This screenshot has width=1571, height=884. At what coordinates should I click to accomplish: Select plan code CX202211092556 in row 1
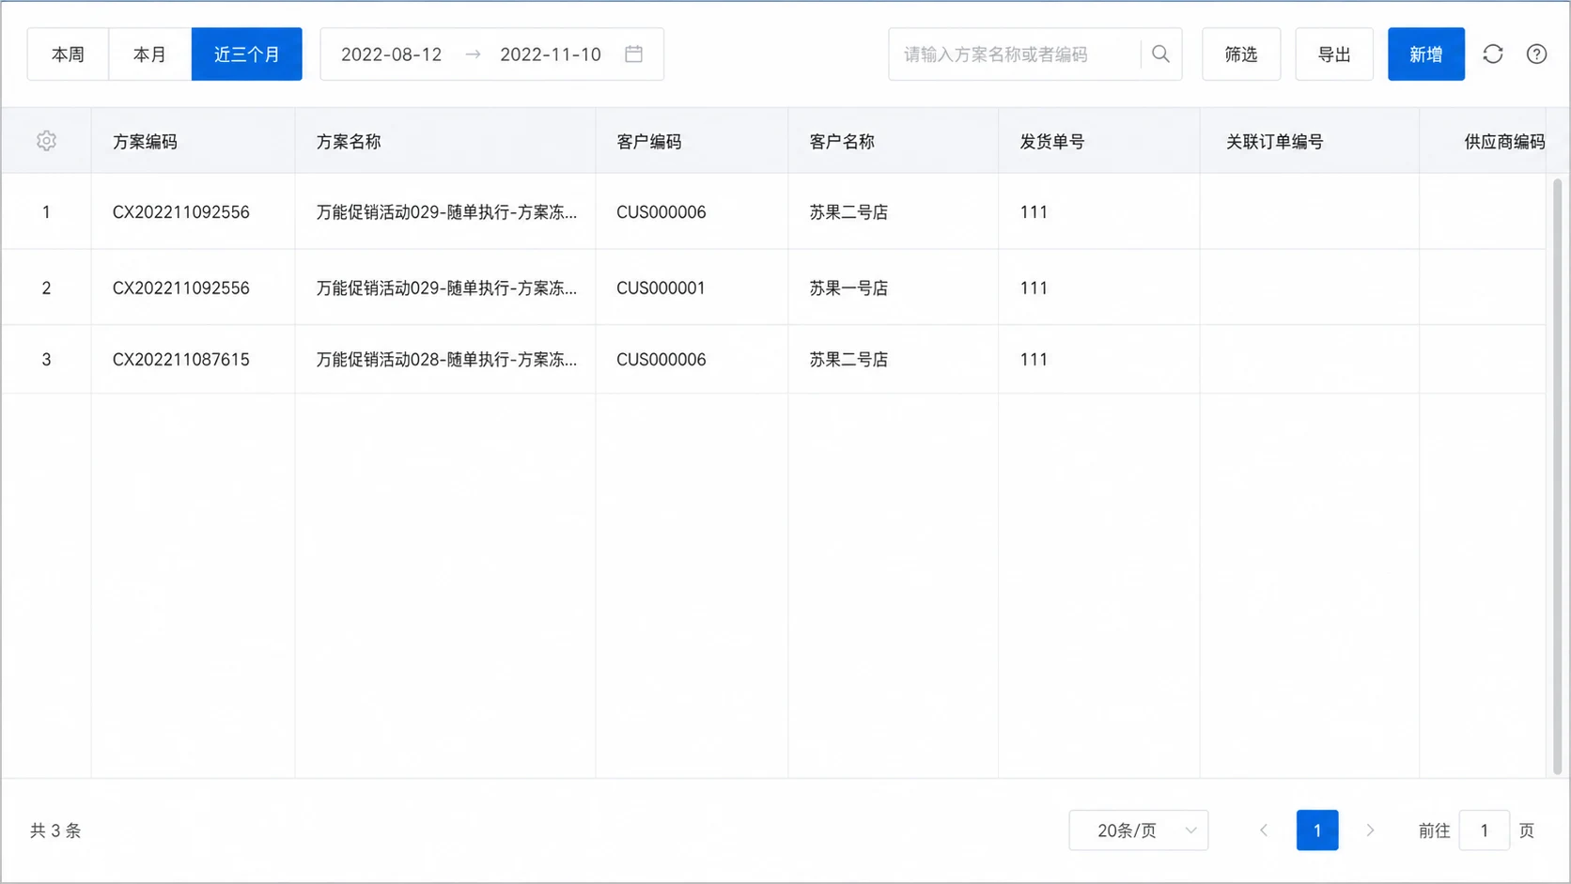click(x=181, y=212)
